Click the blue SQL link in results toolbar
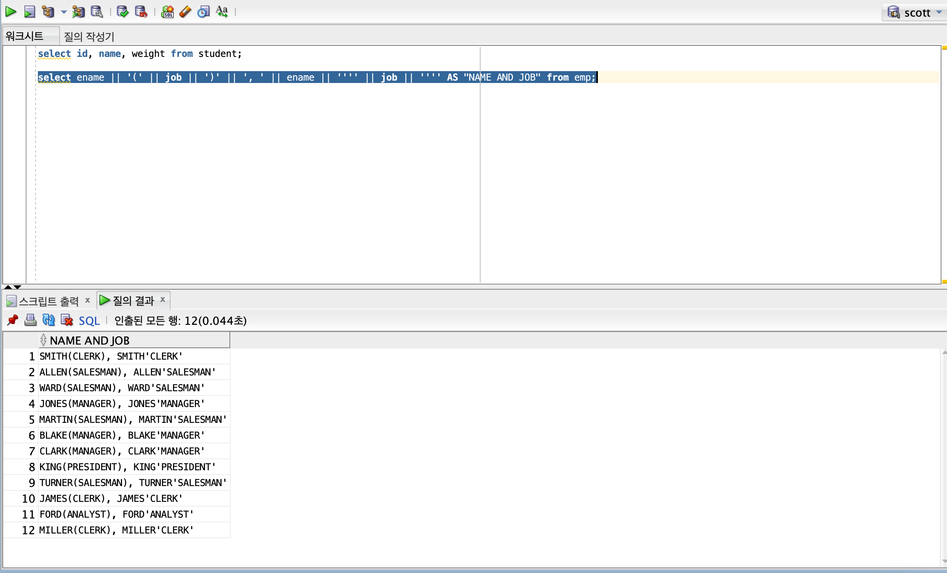Viewport: 947px width, 573px height. click(89, 321)
